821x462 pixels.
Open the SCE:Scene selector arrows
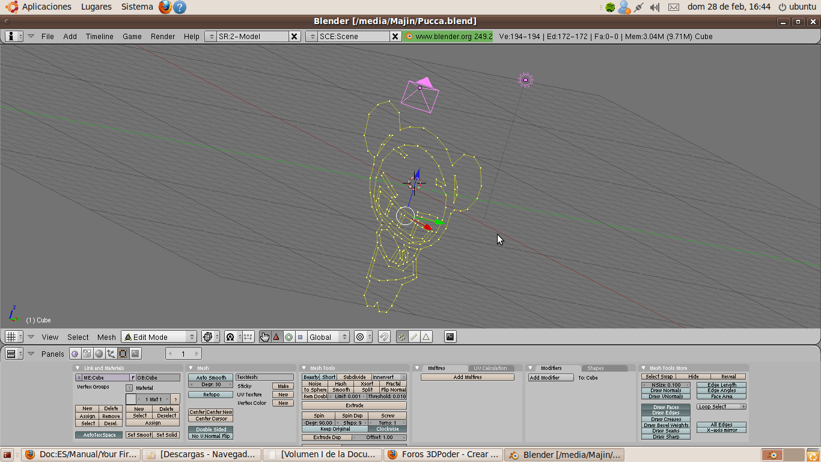click(311, 36)
